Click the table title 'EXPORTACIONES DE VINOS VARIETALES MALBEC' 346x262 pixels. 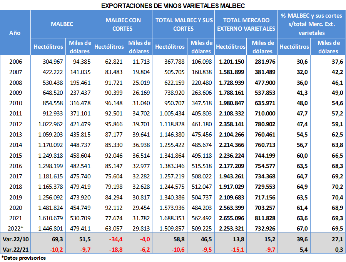[173, 5]
